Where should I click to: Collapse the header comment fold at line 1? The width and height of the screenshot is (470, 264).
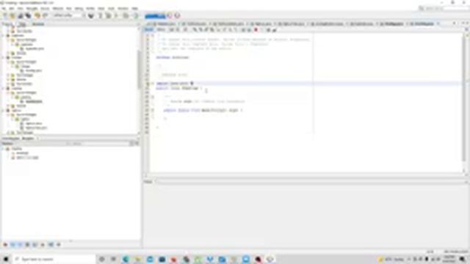(153, 35)
